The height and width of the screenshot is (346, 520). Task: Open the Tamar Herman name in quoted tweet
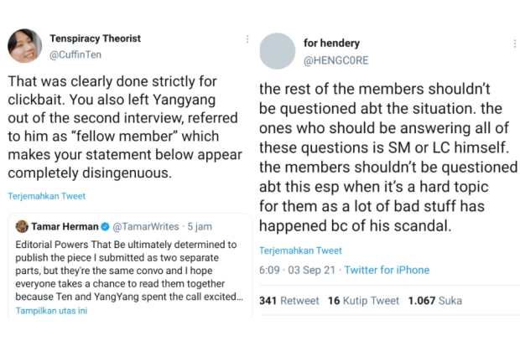[x=65, y=226]
